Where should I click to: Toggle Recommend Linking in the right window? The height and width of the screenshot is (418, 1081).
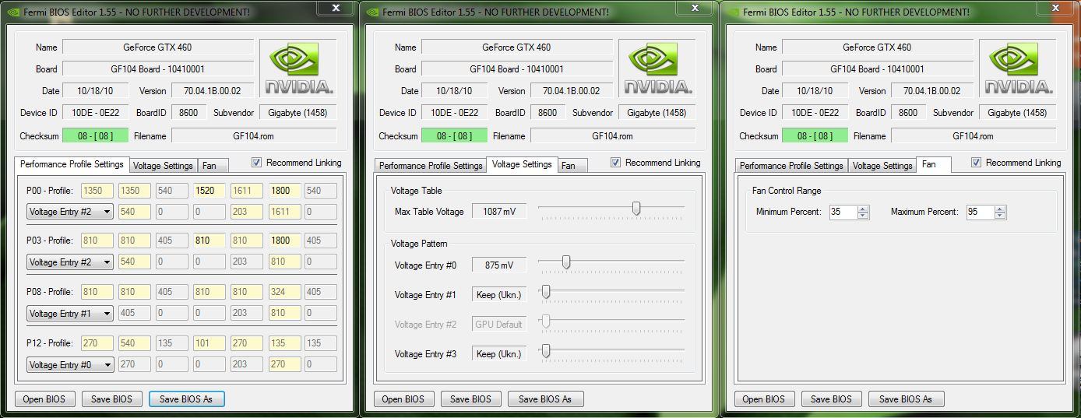tap(977, 163)
